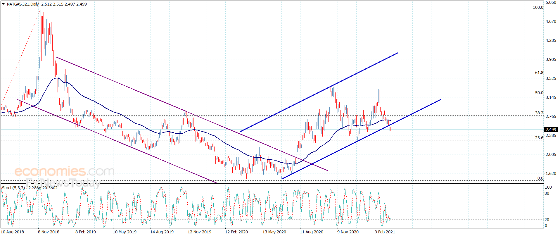Click the NATGAS.J21,Daily symbol title

(23, 4)
